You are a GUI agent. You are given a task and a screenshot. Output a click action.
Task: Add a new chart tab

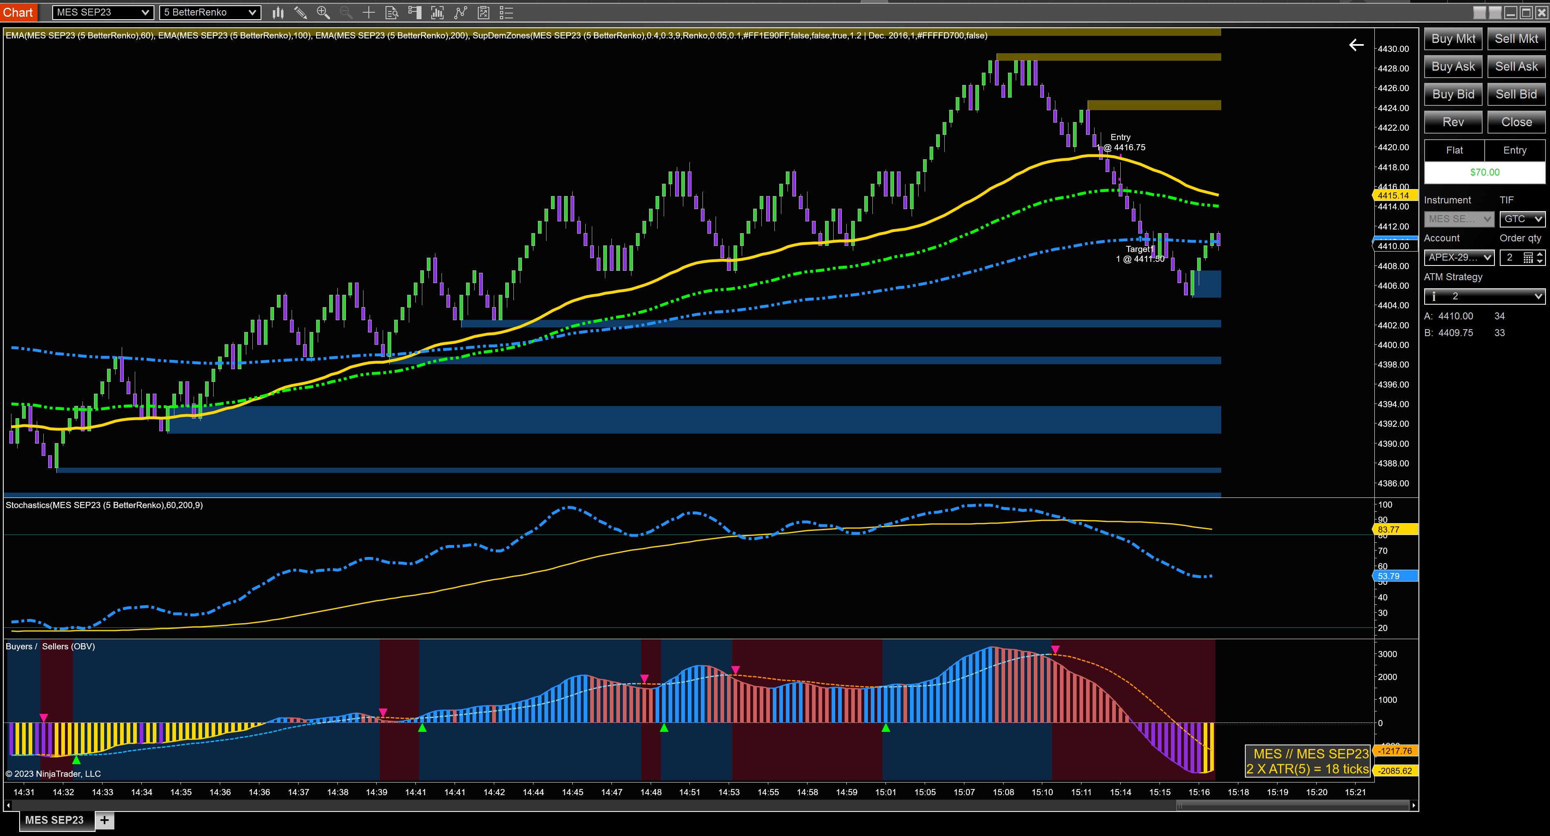click(x=105, y=820)
